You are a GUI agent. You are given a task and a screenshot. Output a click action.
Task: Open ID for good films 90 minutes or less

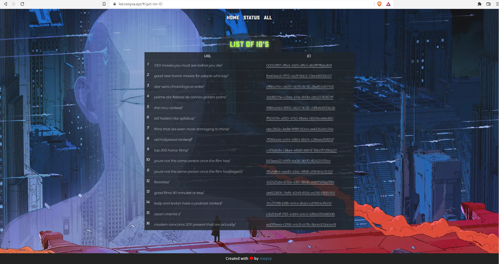click(301, 193)
